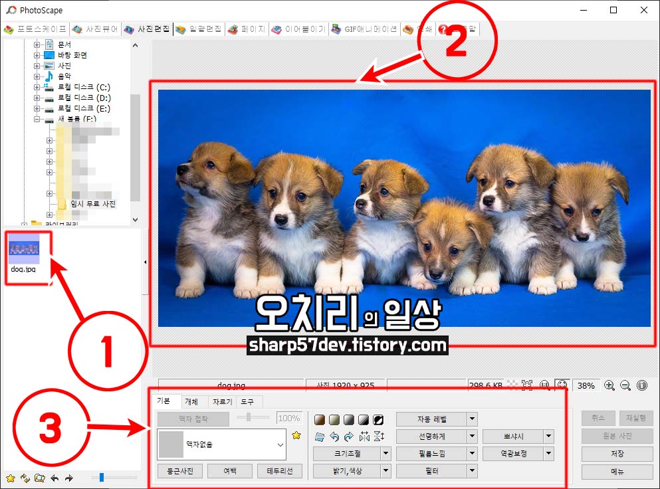This screenshot has width=660, height=489.
Task: Open the 밝기,색상 dropdown arrow
Action: point(386,470)
